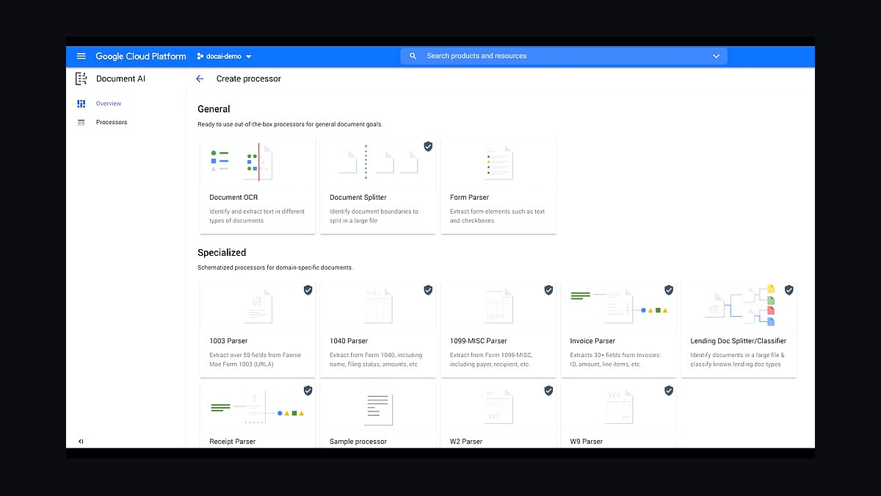Click the Sample processor document illustration
The height and width of the screenshot is (496, 881).
coord(378,408)
